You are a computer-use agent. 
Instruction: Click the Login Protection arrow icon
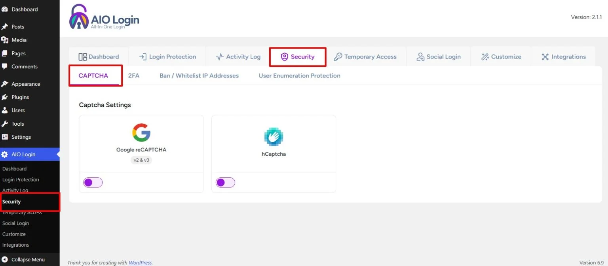pyautogui.click(x=143, y=57)
